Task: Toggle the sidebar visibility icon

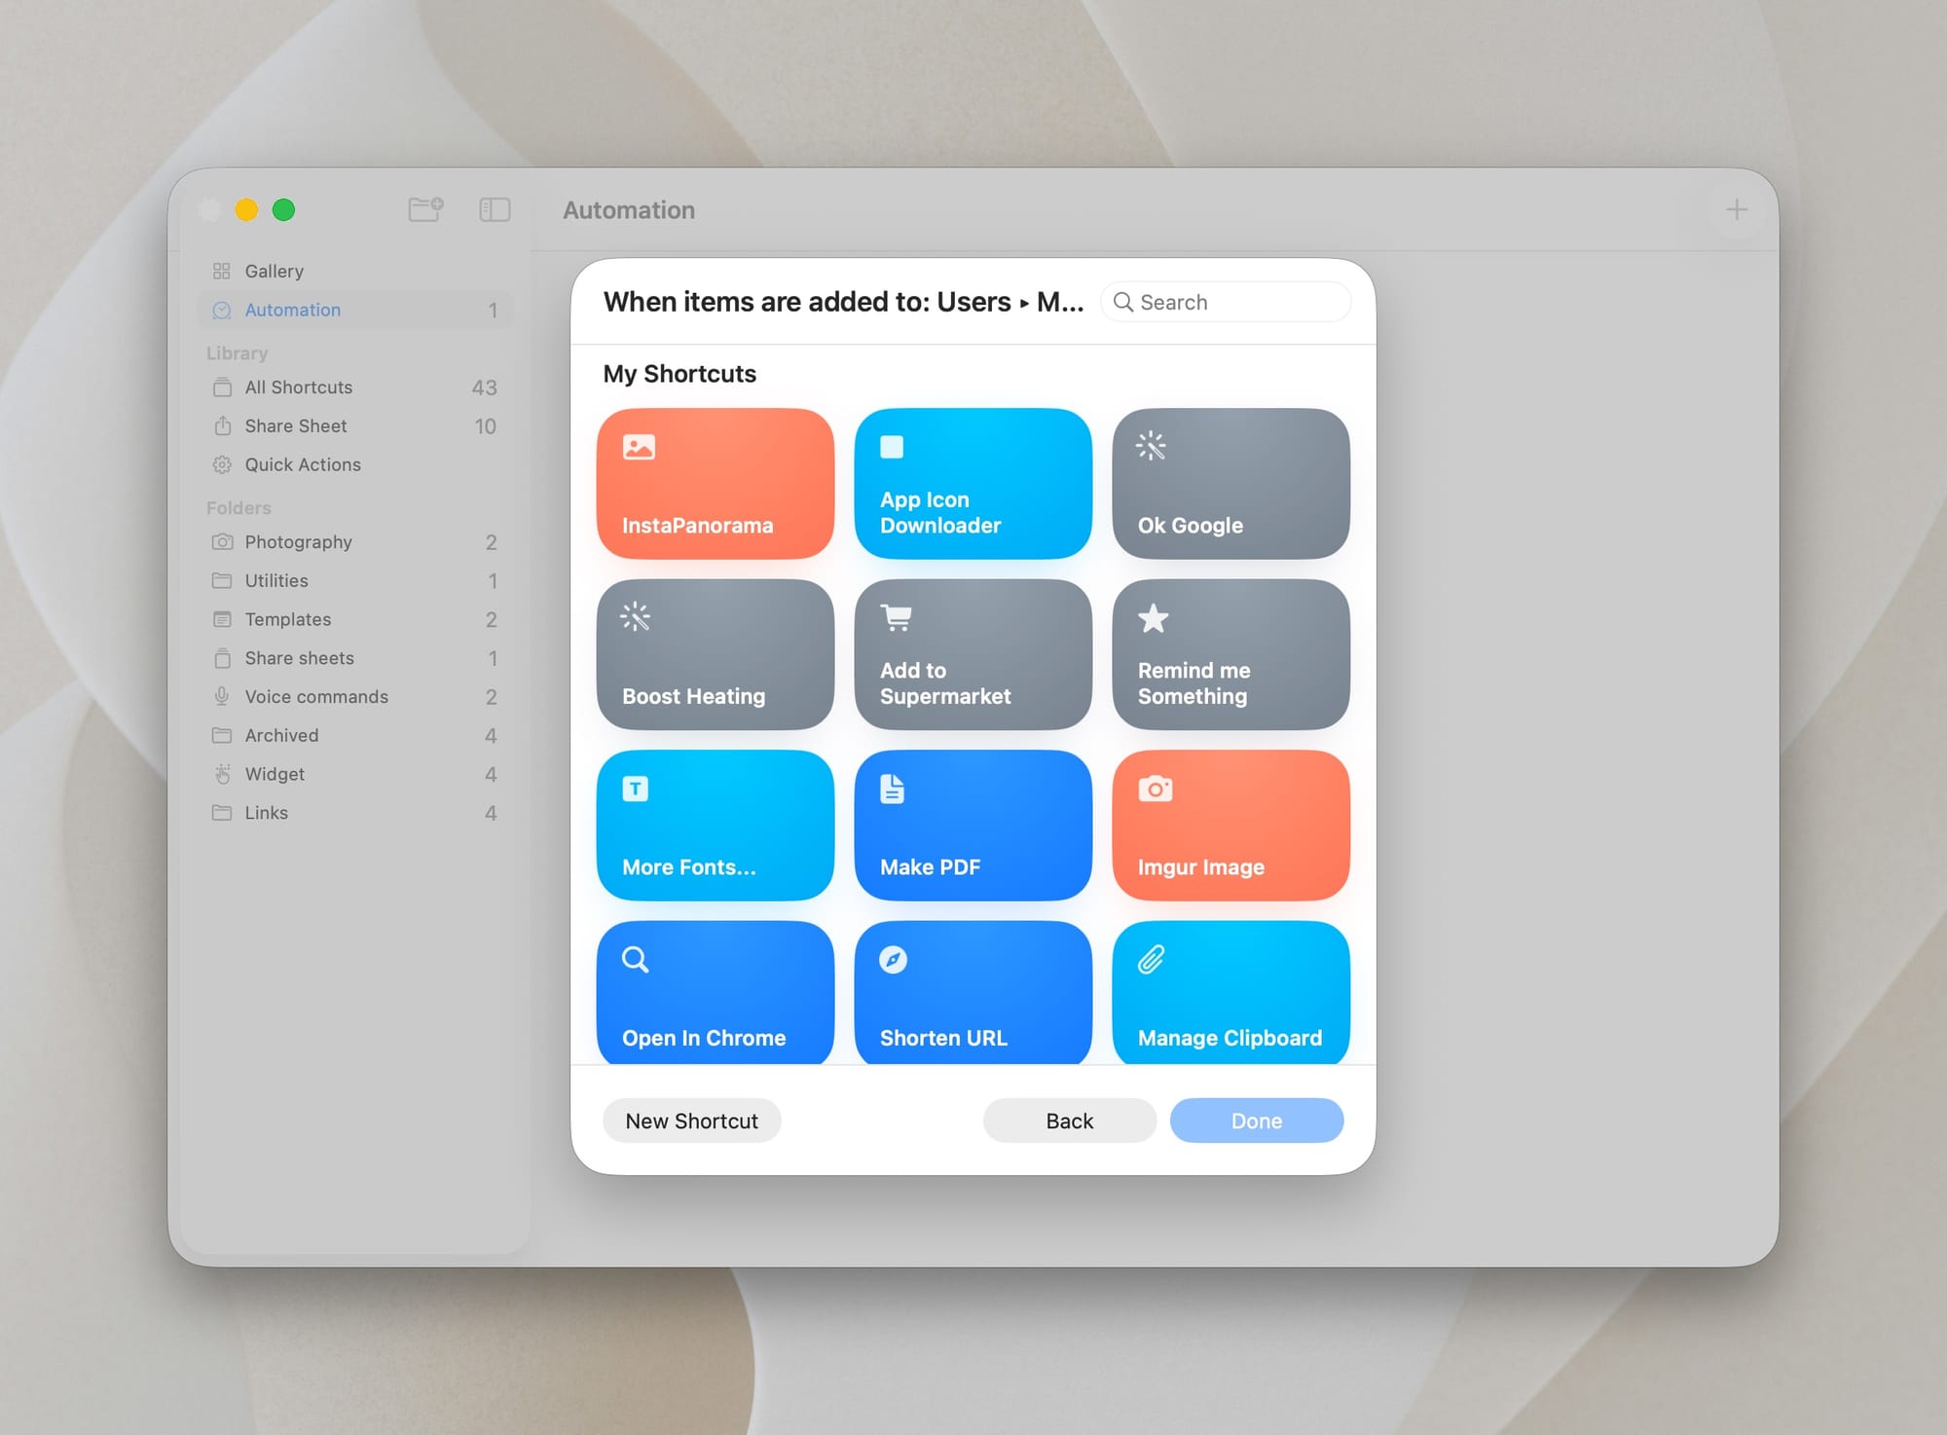Action: (x=494, y=209)
